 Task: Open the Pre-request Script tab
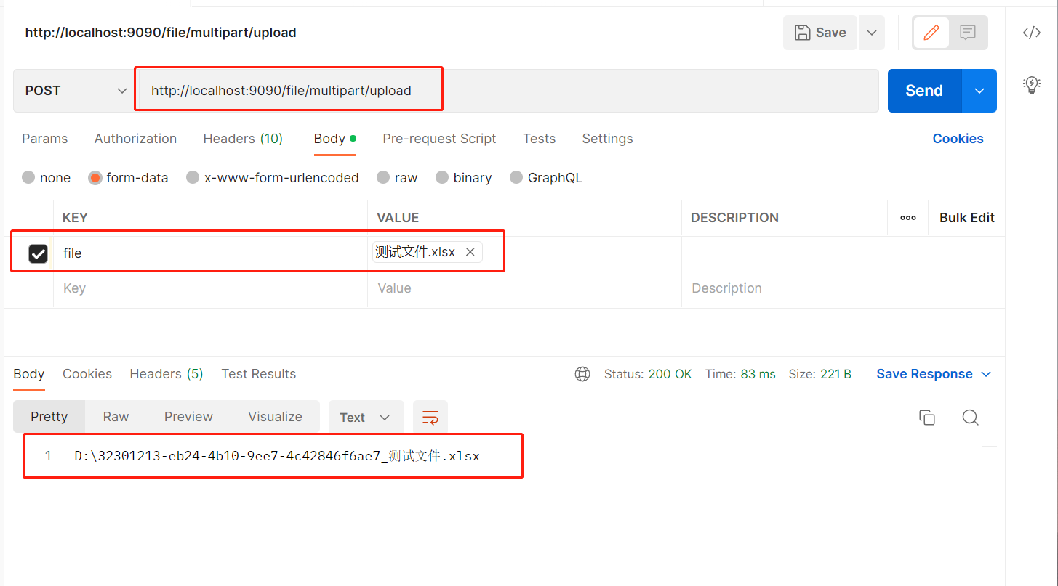[x=439, y=139]
